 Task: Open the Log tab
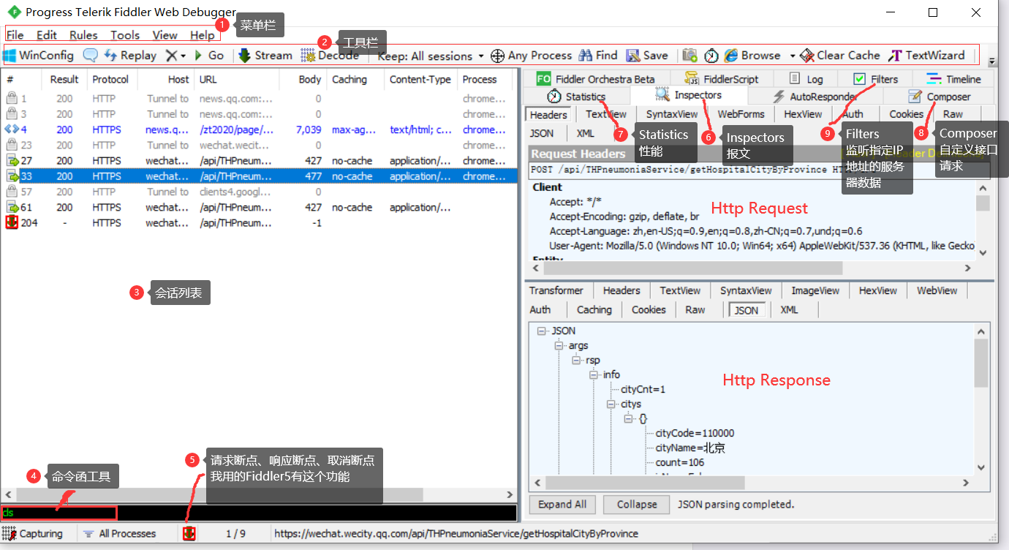click(x=806, y=79)
